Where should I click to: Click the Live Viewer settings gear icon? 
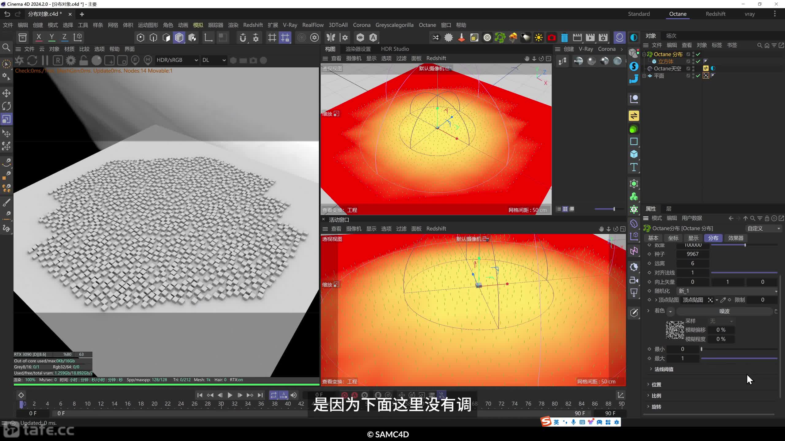coord(71,60)
